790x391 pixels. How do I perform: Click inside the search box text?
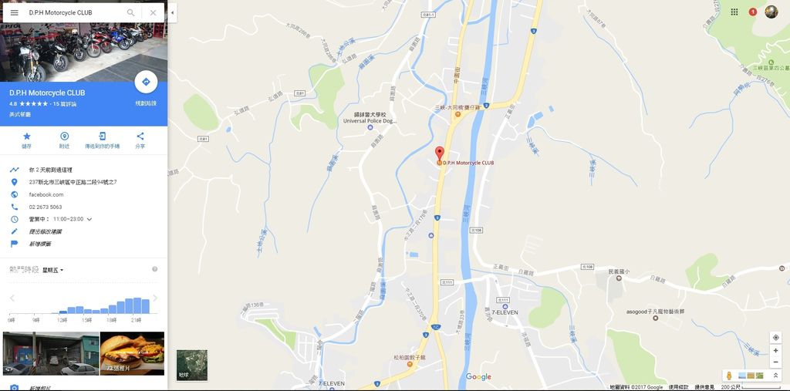coord(60,12)
